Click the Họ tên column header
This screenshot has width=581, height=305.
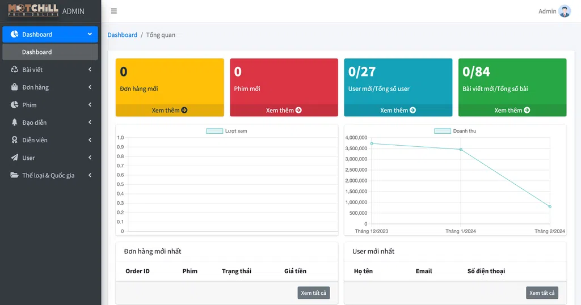363,271
